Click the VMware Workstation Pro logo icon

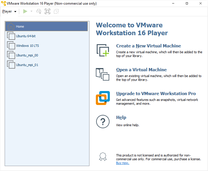pyautogui.click(x=103, y=98)
